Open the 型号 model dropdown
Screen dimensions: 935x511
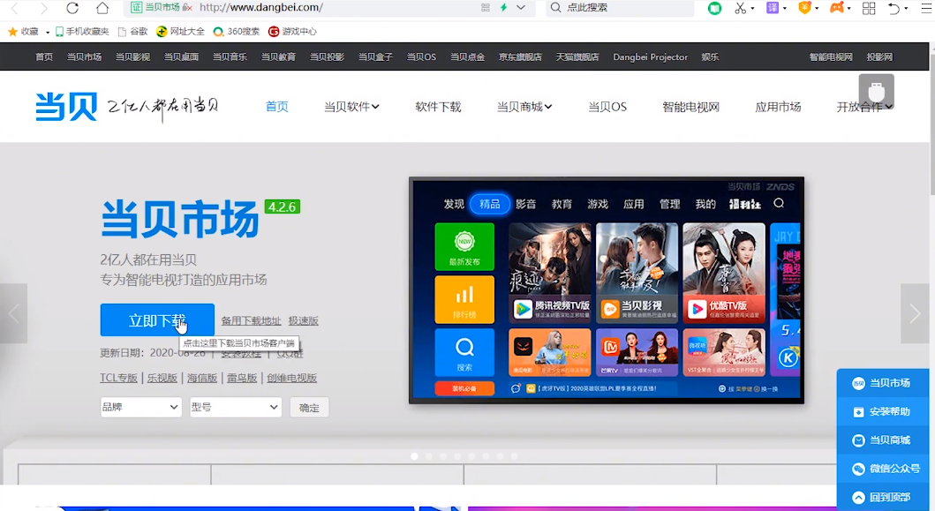235,407
